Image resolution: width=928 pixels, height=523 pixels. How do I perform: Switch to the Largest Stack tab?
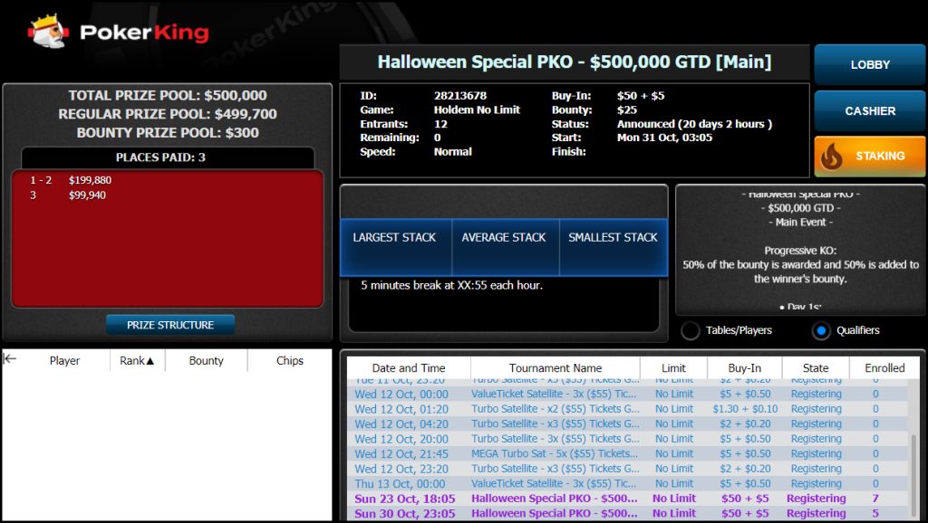click(x=395, y=247)
